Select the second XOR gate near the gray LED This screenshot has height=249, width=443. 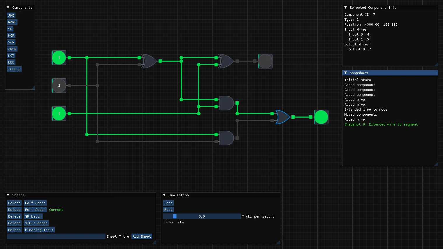226,61
